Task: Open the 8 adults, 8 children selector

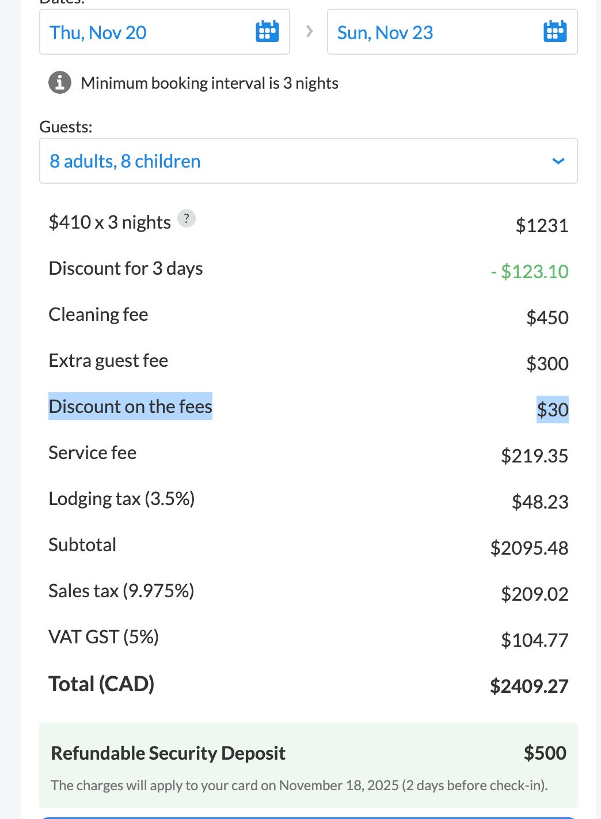Action: click(x=309, y=161)
